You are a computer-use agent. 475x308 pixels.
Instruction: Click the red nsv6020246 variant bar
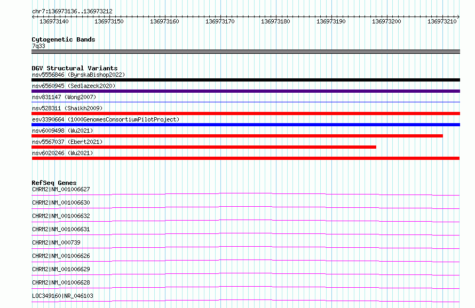(246, 158)
